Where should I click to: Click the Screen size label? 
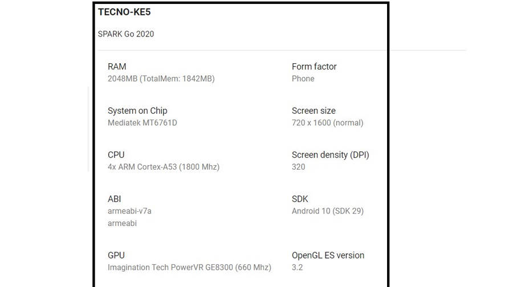click(313, 110)
